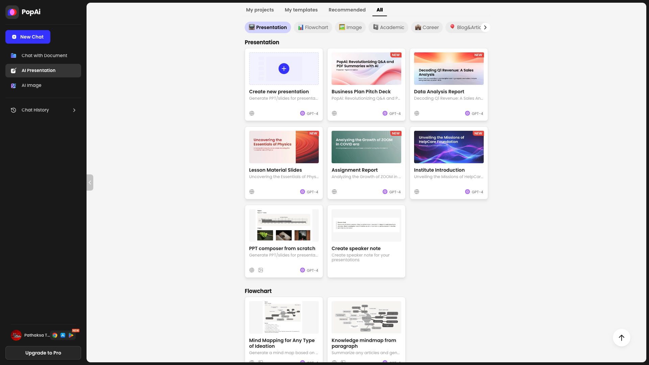This screenshot has width=649, height=365.
Task: Show more categories with right chevron arrow
Action: click(x=485, y=27)
